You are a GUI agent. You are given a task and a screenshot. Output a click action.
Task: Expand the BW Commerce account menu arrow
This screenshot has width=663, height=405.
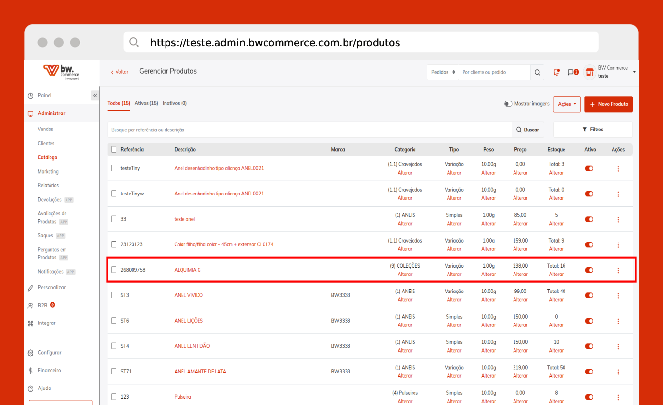pos(634,72)
